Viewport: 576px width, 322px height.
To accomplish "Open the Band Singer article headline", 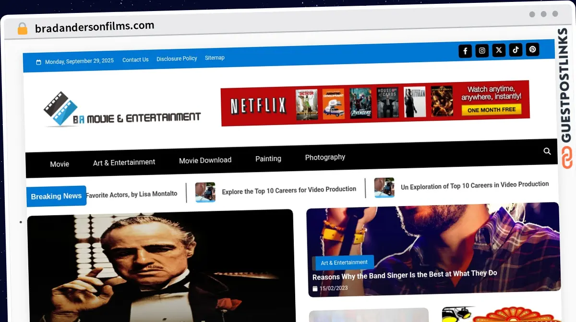I will pos(404,275).
